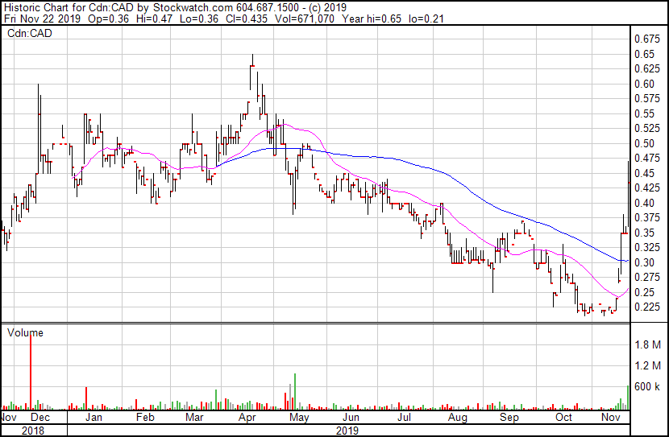Click the 'Hi=0.47' high value
The width and height of the screenshot is (669, 437).
(x=154, y=19)
